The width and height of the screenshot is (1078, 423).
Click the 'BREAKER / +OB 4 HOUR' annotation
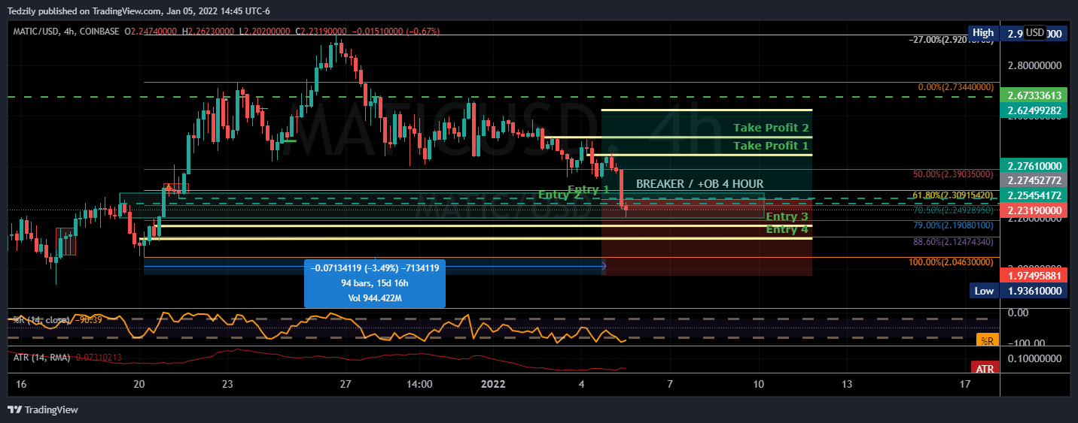pos(699,183)
